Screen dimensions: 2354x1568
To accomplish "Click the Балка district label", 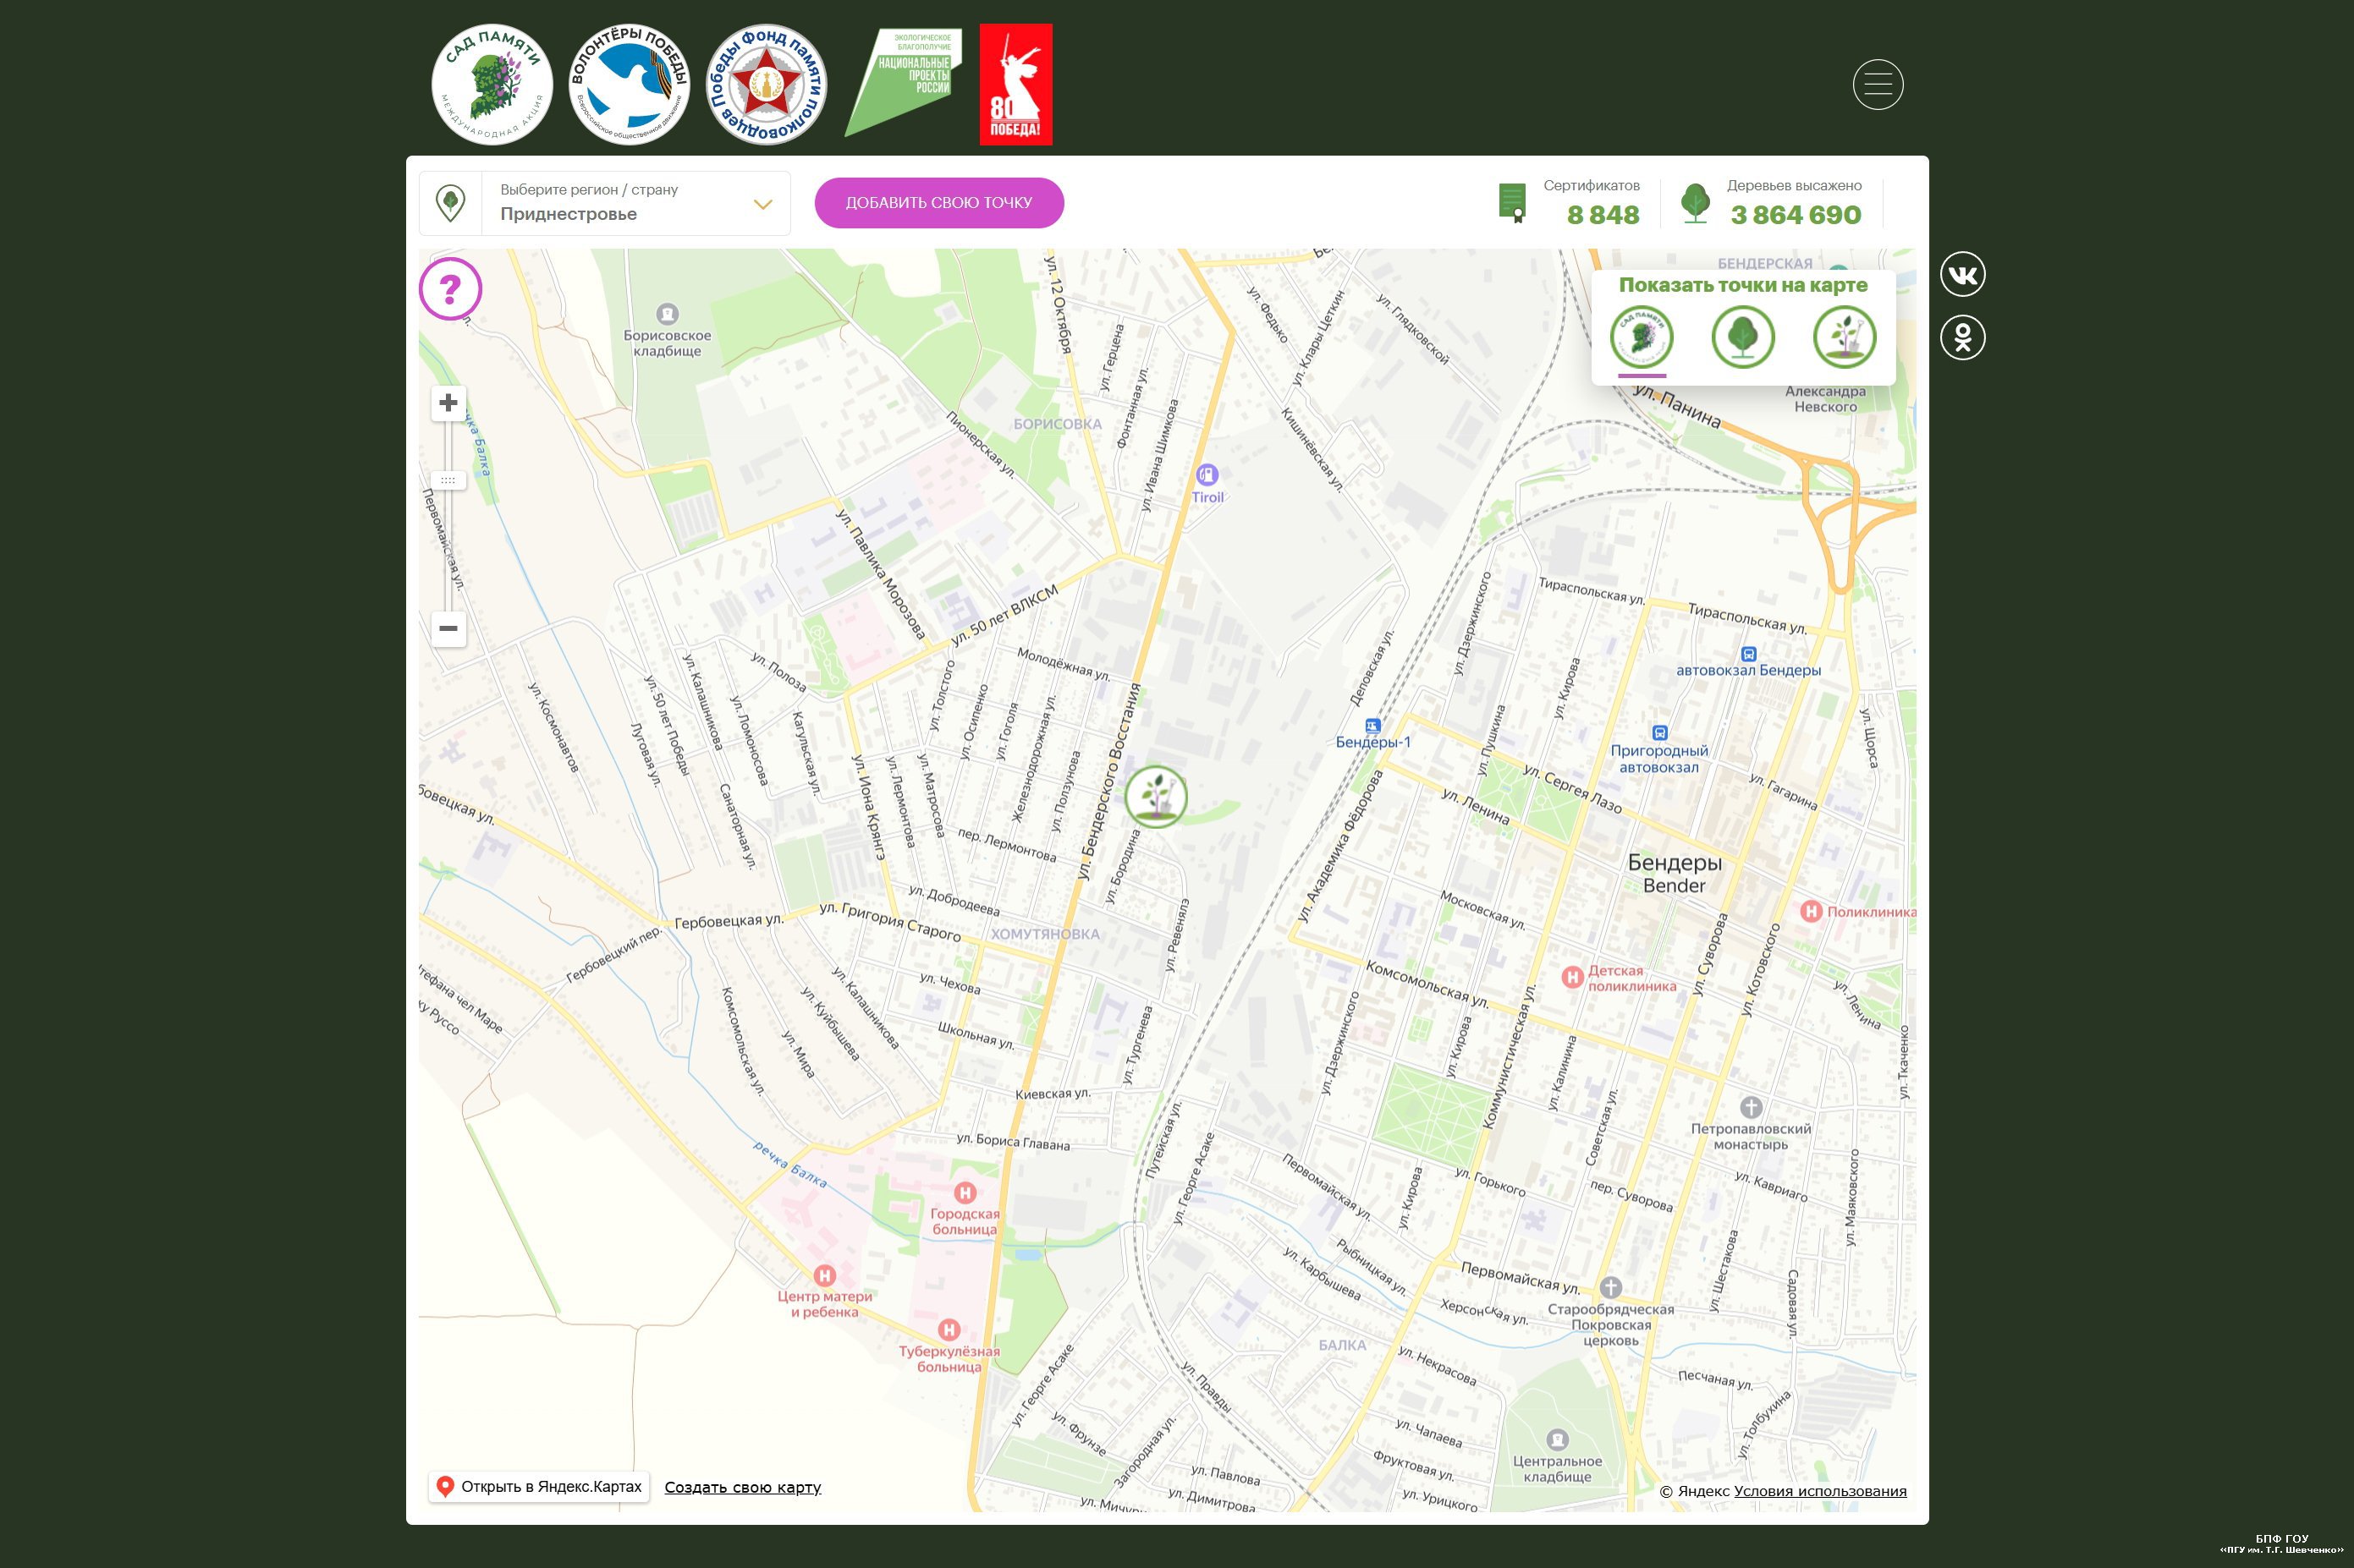I will click(x=1341, y=1345).
